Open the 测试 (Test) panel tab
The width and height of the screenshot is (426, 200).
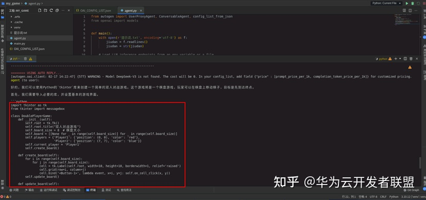(106, 190)
